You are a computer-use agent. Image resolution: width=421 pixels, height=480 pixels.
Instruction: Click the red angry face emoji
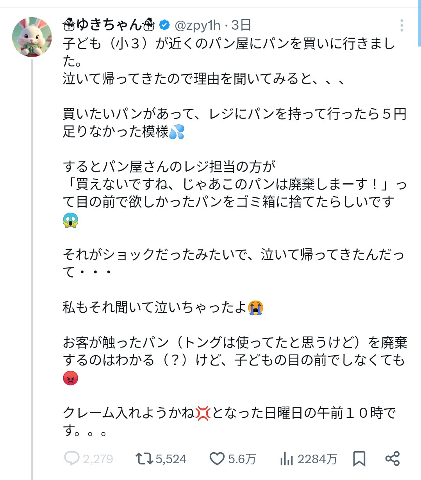tap(71, 378)
